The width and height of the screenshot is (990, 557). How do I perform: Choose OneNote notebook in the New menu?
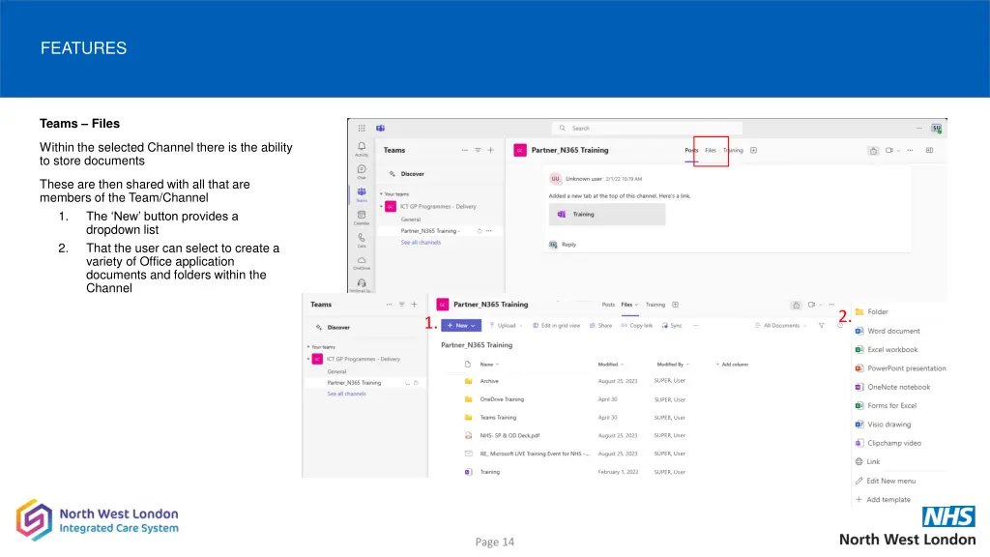pyautogui.click(x=898, y=387)
